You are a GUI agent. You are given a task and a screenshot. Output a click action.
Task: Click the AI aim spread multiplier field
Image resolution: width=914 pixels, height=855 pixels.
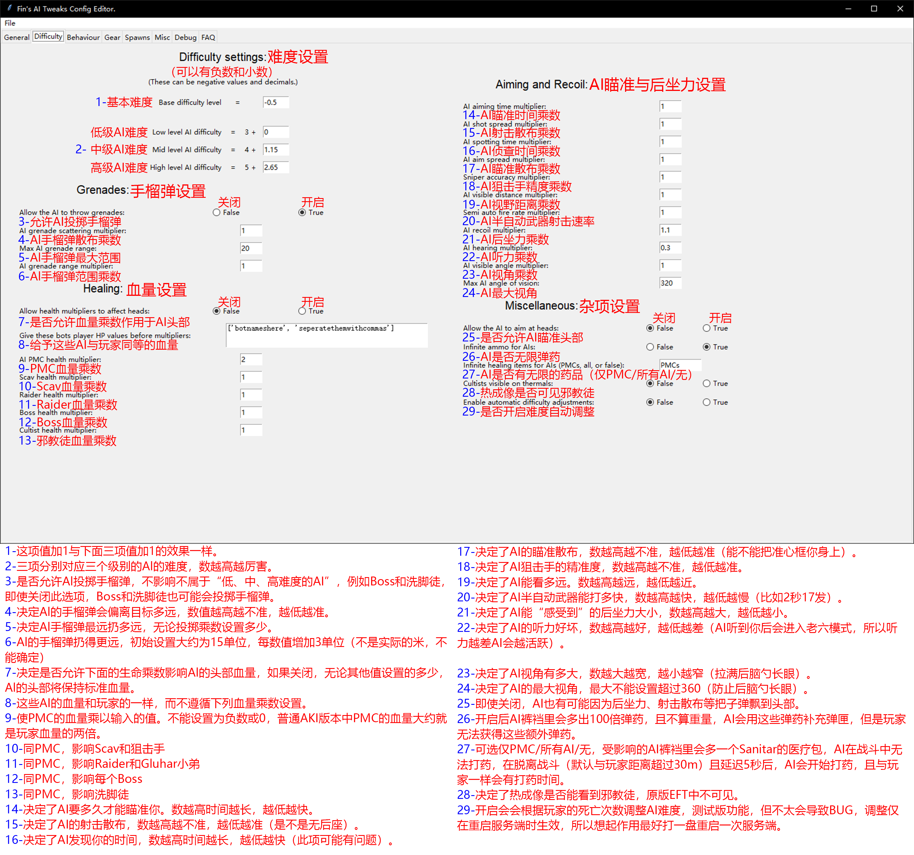click(670, 159)
